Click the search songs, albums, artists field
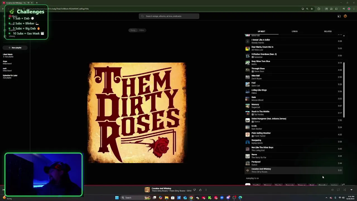Viewport: 357px width, 201px height. [x=169, y=16]
